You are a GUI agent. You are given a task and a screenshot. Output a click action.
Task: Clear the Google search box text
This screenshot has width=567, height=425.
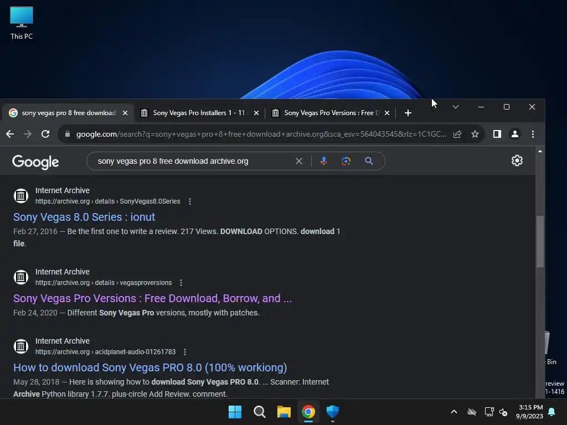pyautogui.click(x=298, y=161)
